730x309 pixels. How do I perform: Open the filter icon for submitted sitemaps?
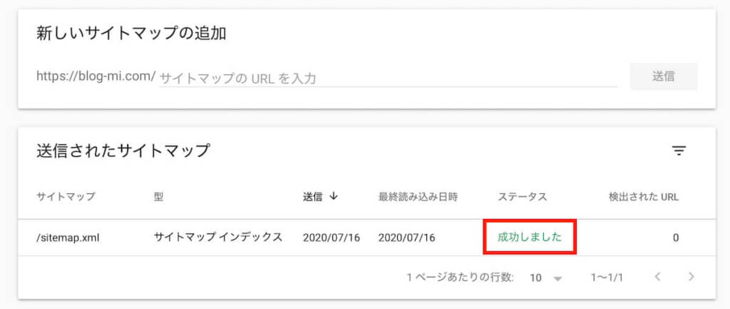679,151
